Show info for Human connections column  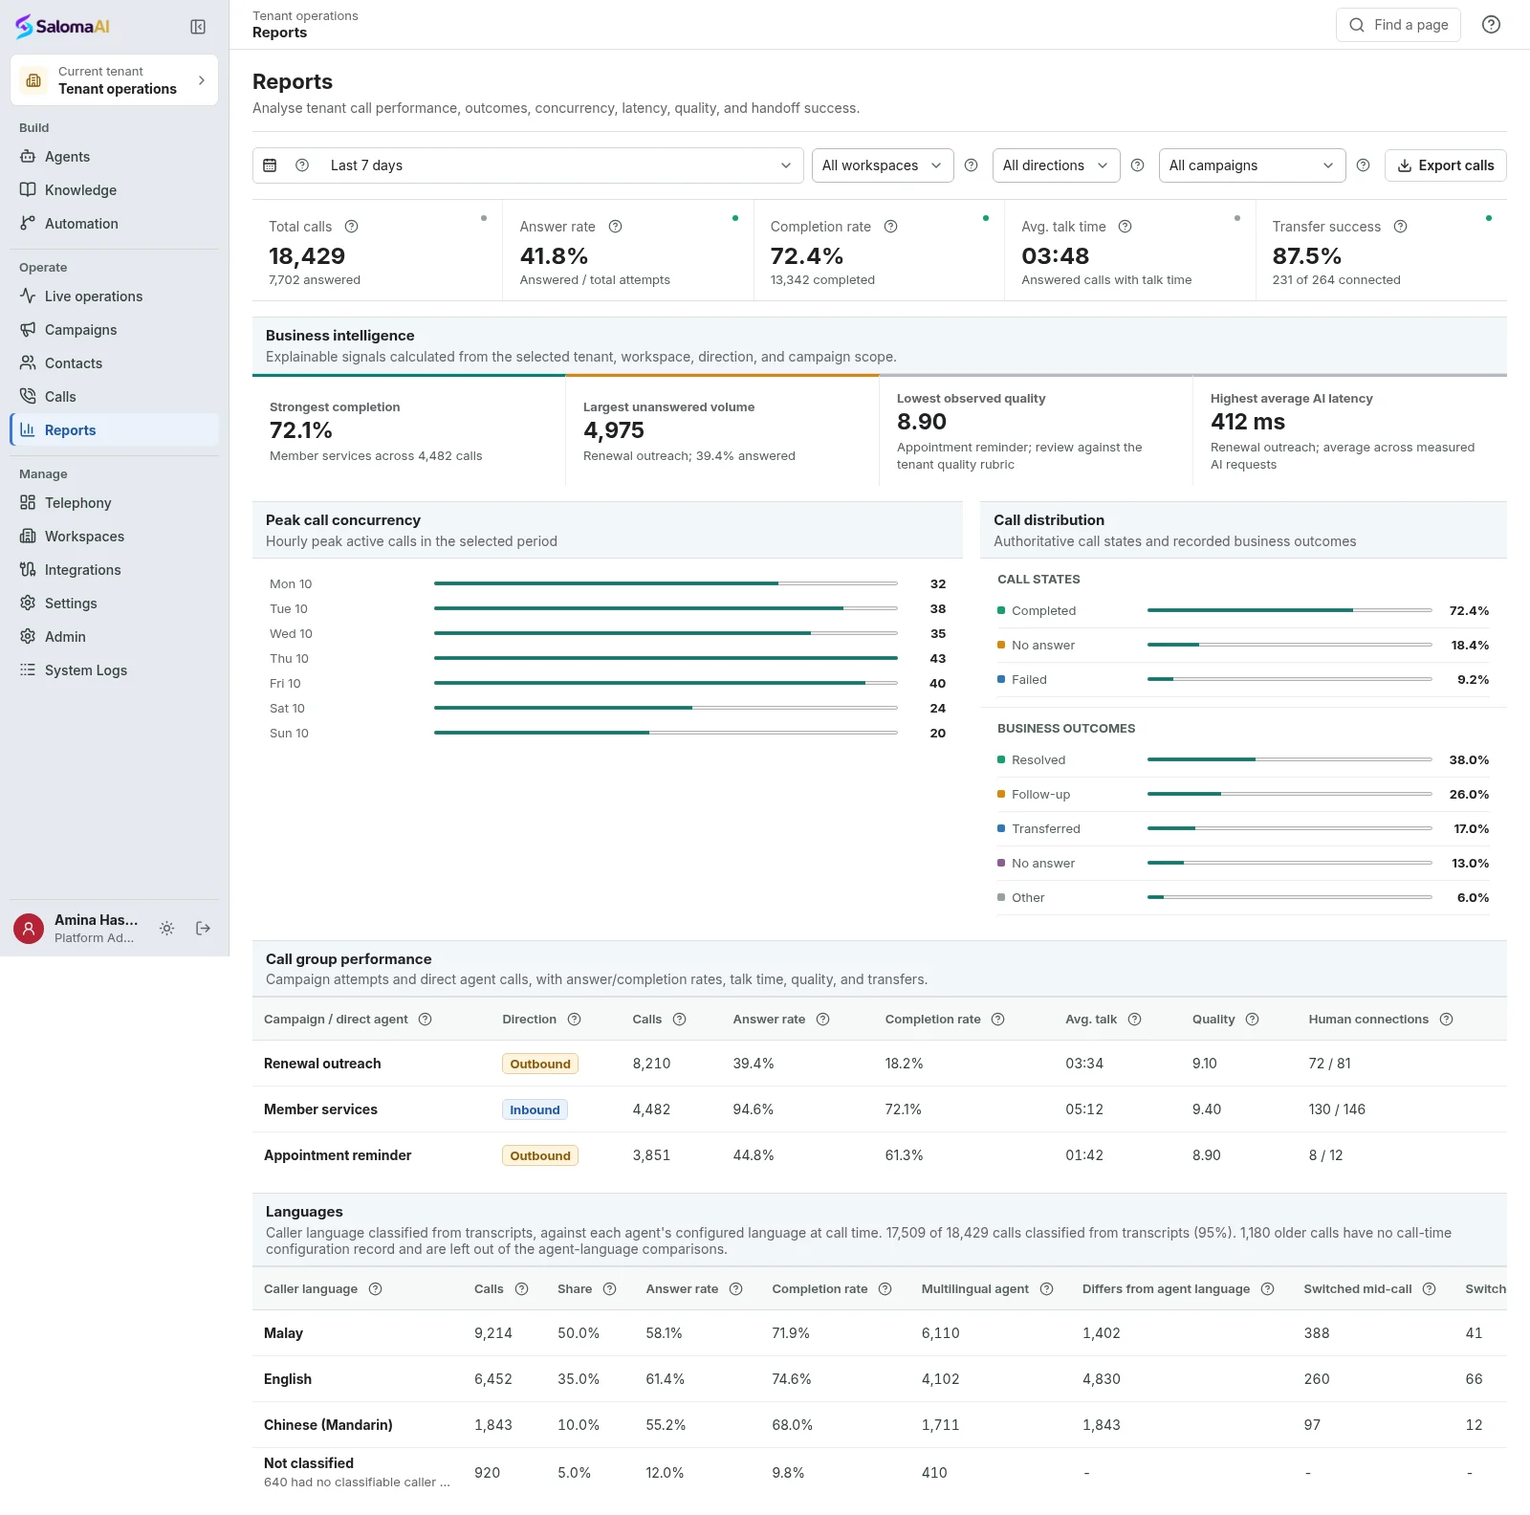[x=1446, y=1020]
